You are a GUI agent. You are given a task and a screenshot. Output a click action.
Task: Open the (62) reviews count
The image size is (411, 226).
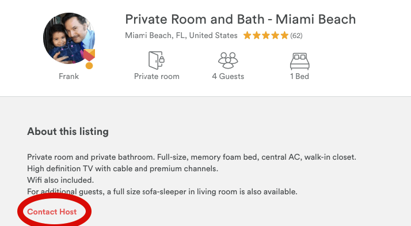[296, 35]
